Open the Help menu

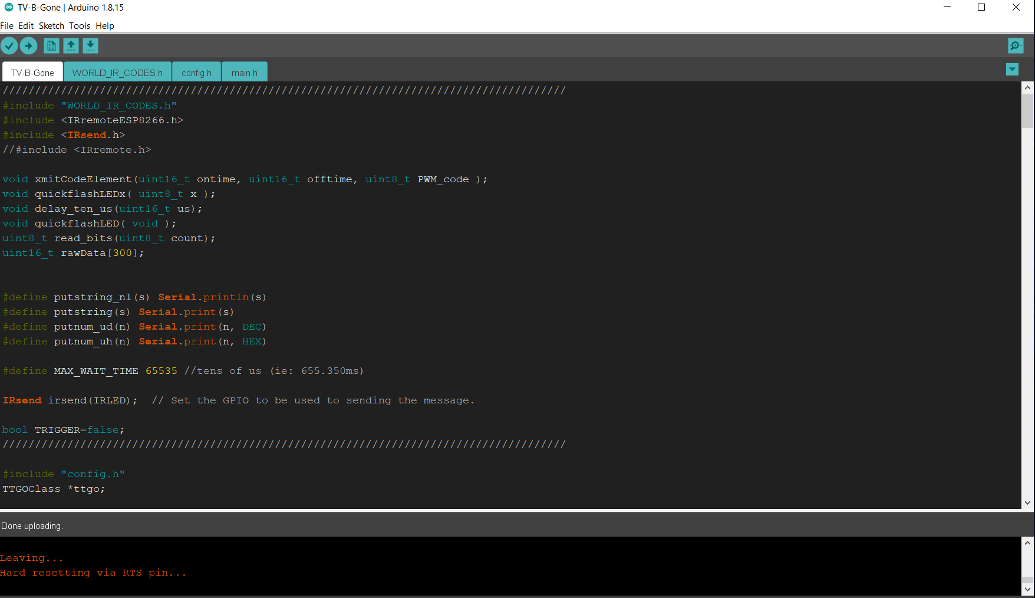tap(104, 25)
